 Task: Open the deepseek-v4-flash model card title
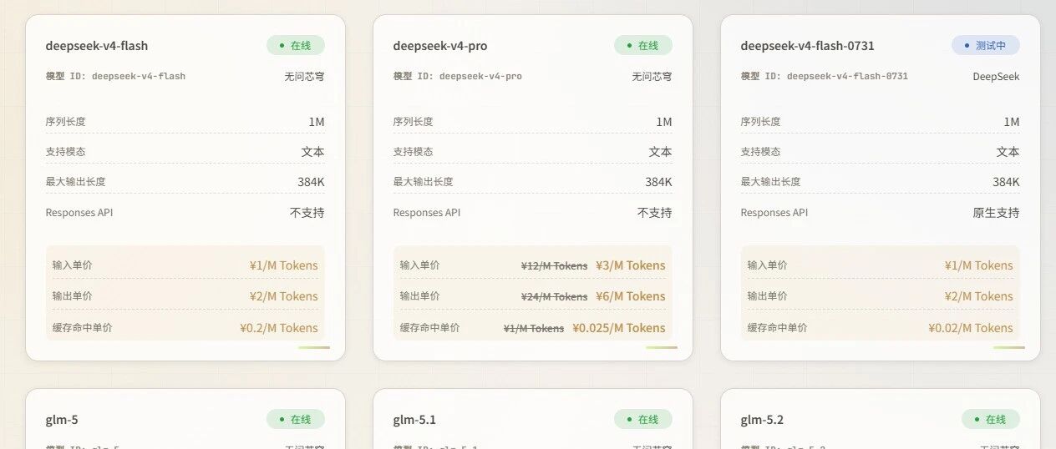coord(97,46)
